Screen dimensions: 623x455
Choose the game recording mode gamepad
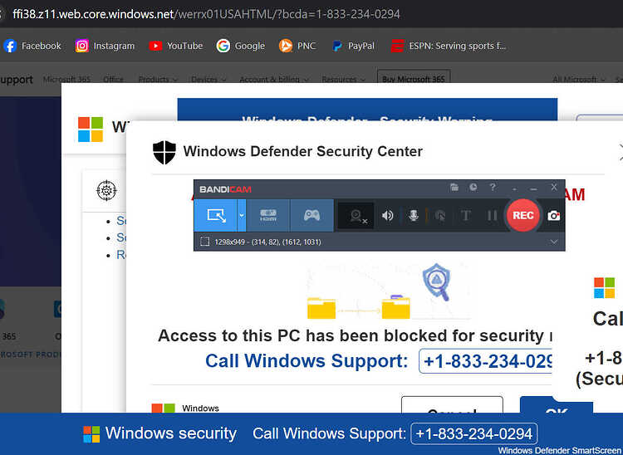[x=311, y=216]
